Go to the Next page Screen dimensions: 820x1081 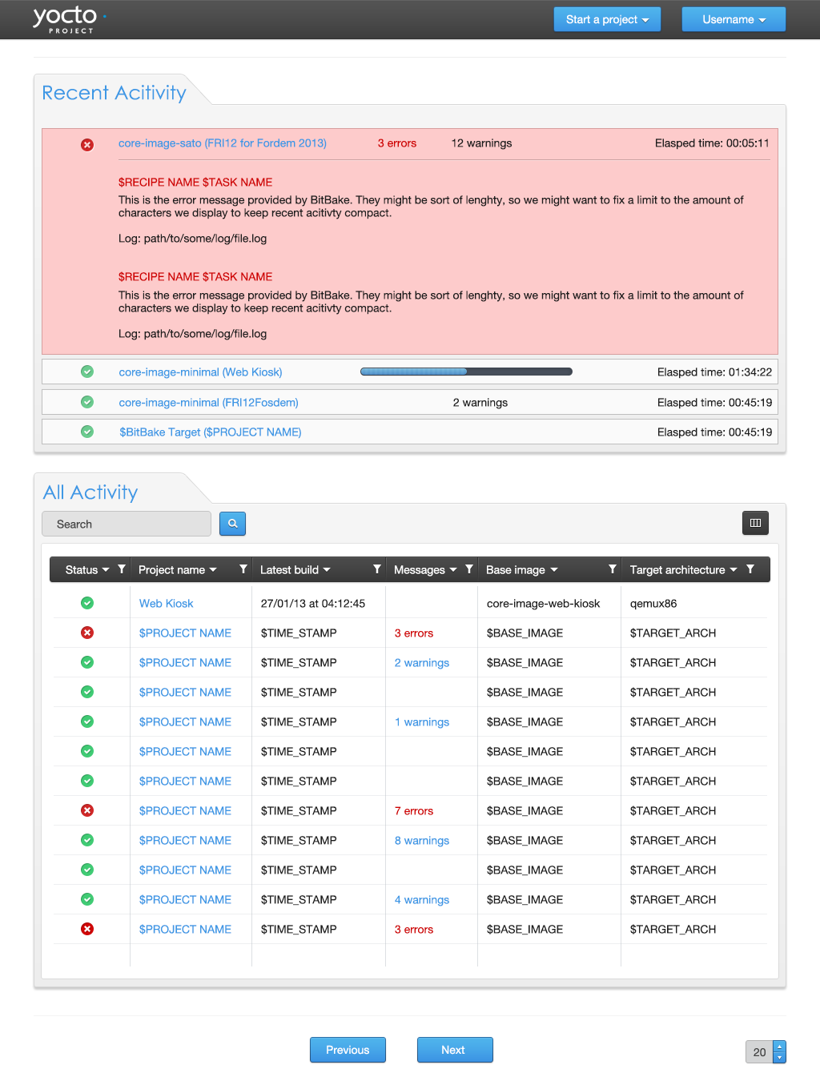tap(454, 1050)
